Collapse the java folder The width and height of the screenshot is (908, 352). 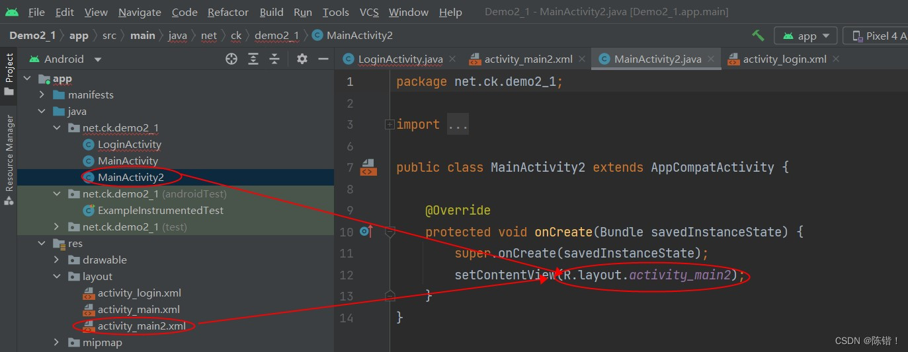[42, 112]
